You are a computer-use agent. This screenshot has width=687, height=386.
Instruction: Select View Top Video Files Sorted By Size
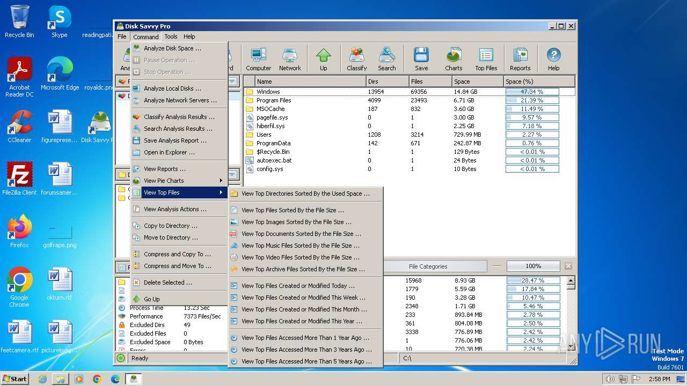point(305,257)
